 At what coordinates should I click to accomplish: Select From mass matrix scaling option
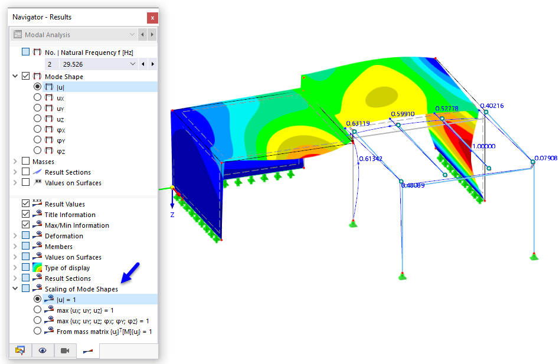(37, 331)
